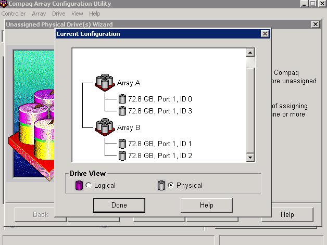Click the drive icon for Port 1, ID 2
Viewport: 327px width, 245px height.
coord(122,156)
